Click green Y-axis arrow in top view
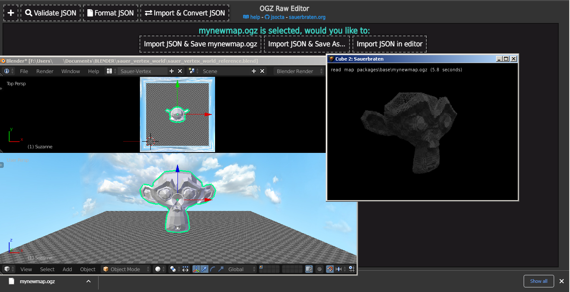This screenshot has height=292, width=570. 177,84
